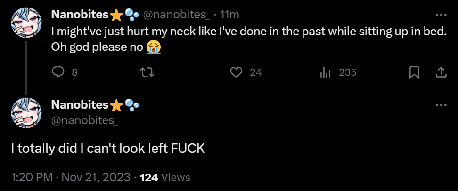Open more options for second tweet
Image resolution: width=458 pixels, height=191 pixels.
(441, 104)
